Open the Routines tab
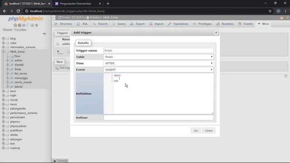290x163 pixels. (225, 24)
